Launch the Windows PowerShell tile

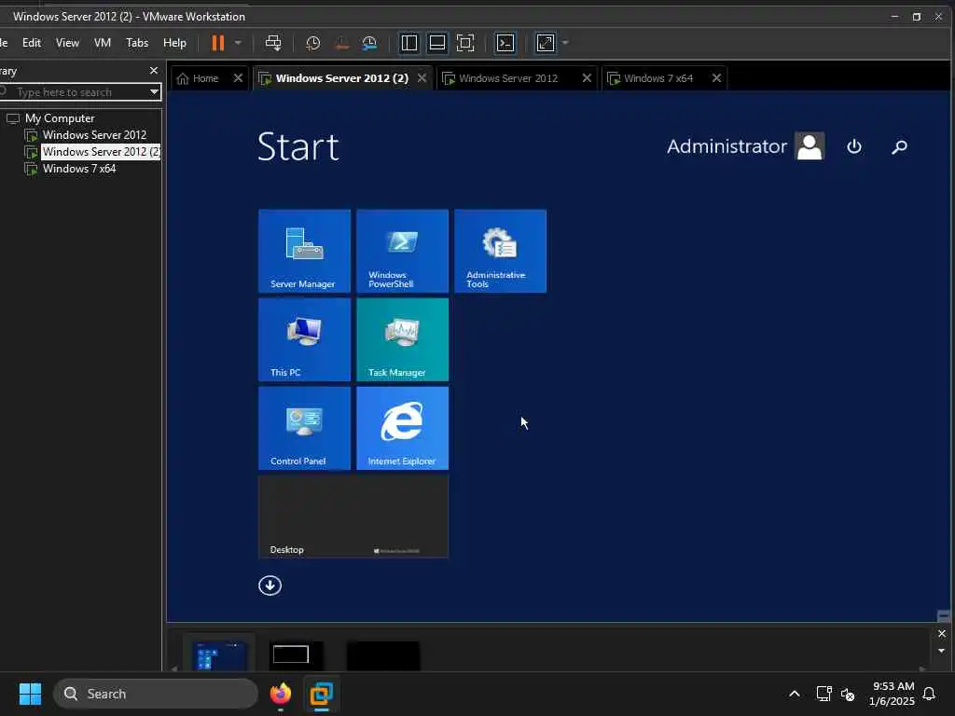pos(403,251)
